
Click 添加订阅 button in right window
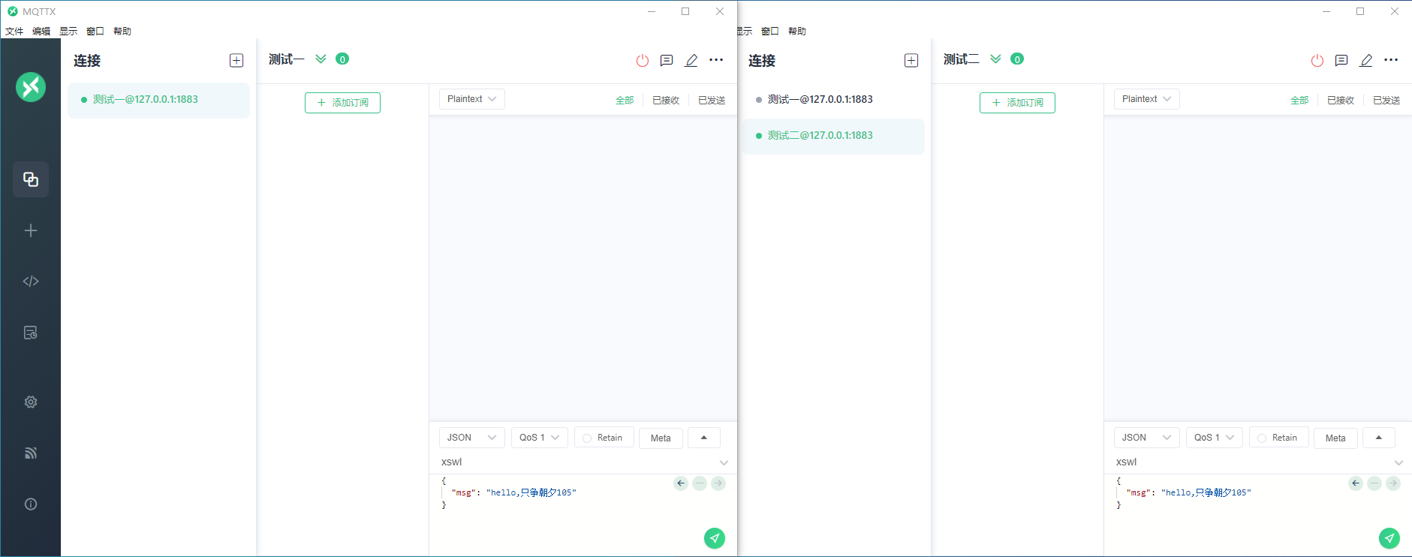1017,103
